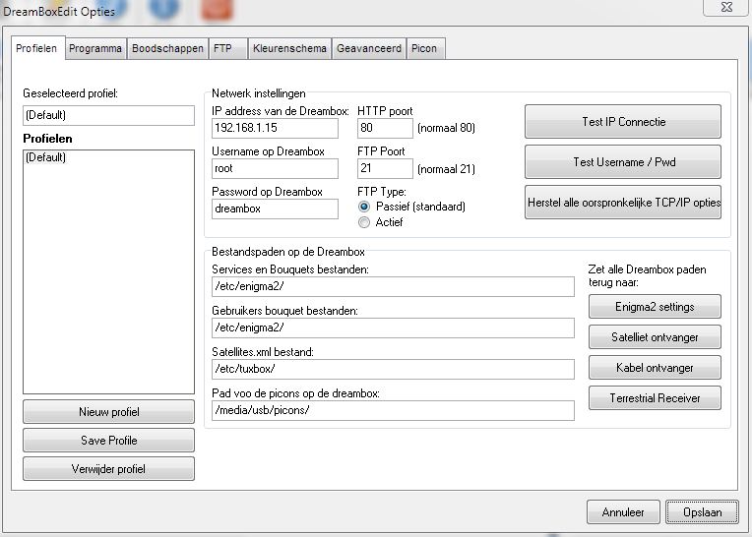Switch to the Profielen tab
The height and width of the screenshot is (537, 752).
tap(37, 48)
